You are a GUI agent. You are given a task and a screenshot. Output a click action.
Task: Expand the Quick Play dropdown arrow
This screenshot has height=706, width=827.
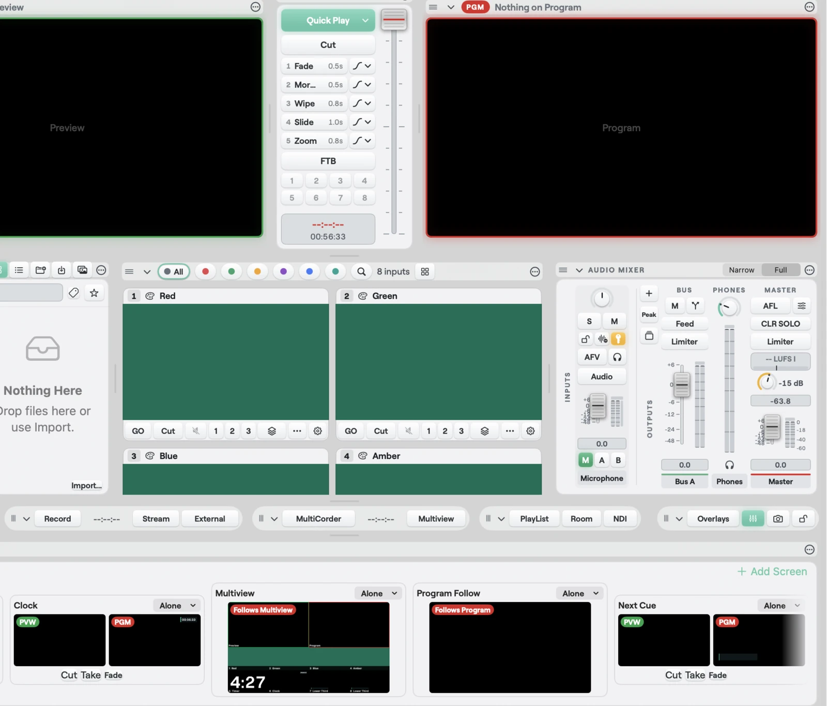365,20
